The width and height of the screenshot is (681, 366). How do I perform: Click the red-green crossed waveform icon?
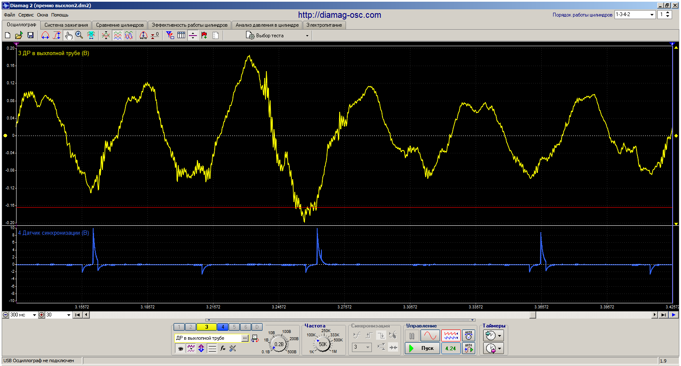106,36
